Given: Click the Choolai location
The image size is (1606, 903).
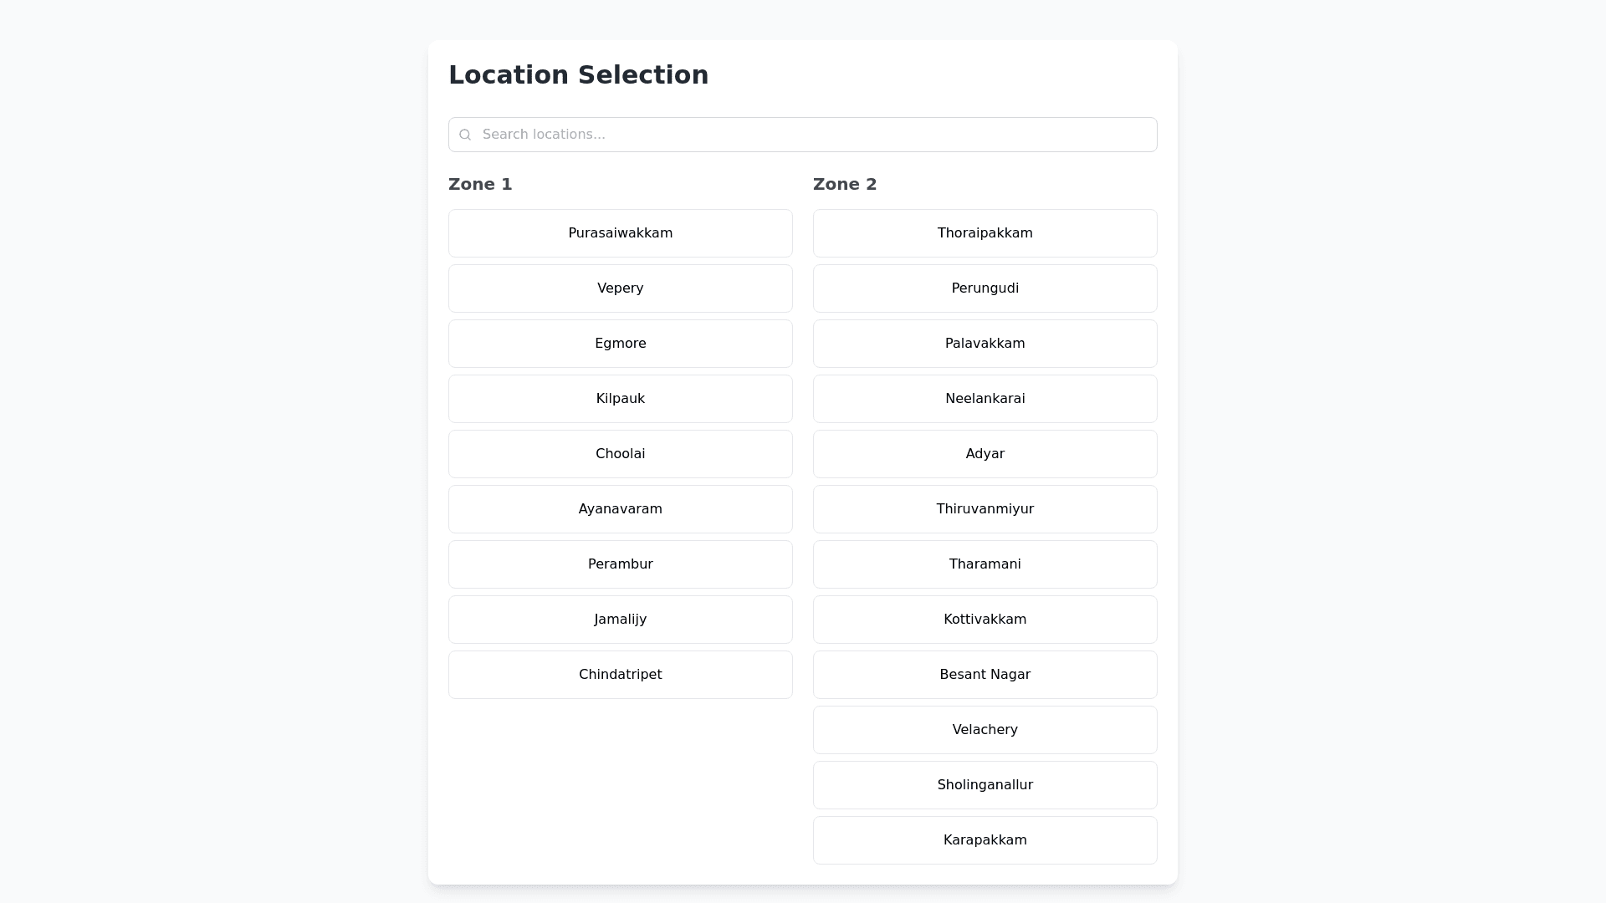Looking at the screenshot, I should [620, 454].
